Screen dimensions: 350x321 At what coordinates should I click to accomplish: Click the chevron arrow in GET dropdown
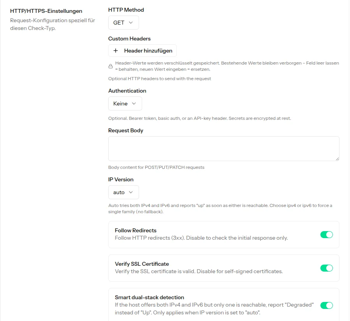click(x=131, y=23)
